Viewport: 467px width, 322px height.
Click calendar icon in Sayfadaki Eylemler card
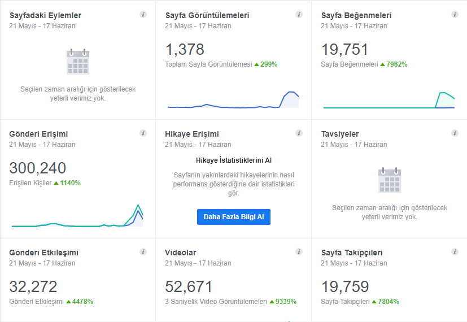(x=78, y=62)
